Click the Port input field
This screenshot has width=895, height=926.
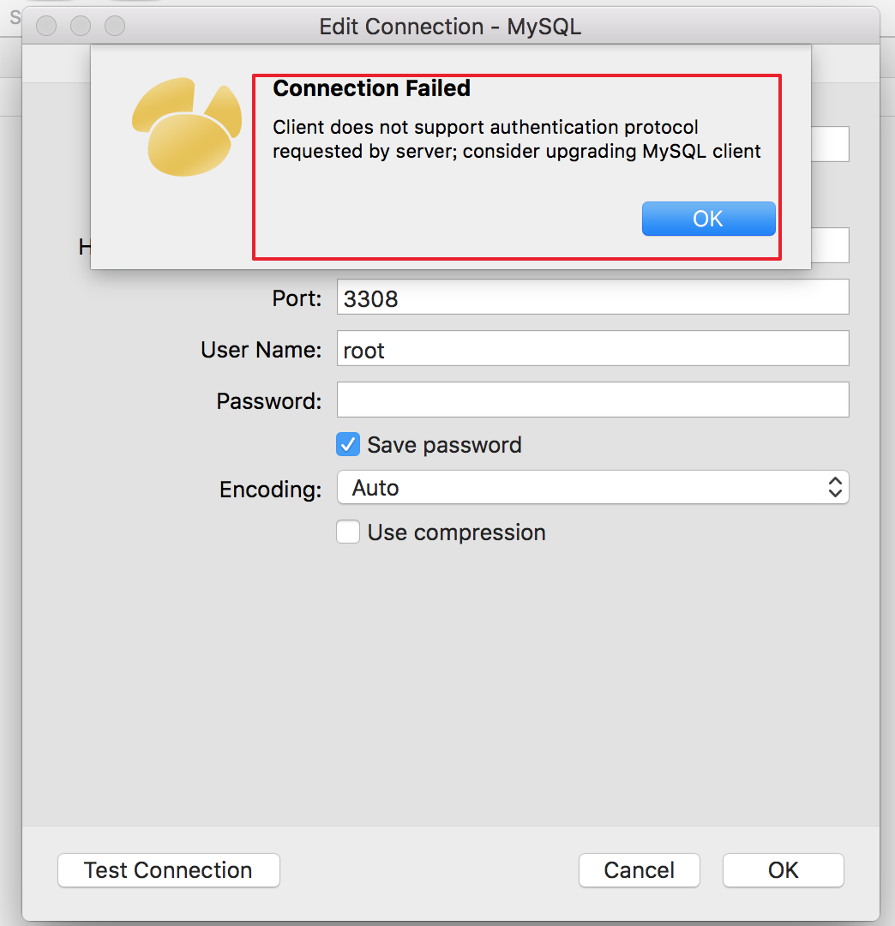tap(592, 298)
